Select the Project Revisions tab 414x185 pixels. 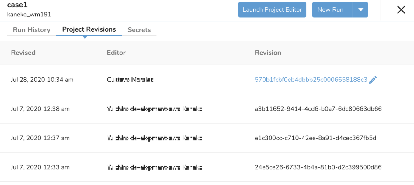point(89,29)
